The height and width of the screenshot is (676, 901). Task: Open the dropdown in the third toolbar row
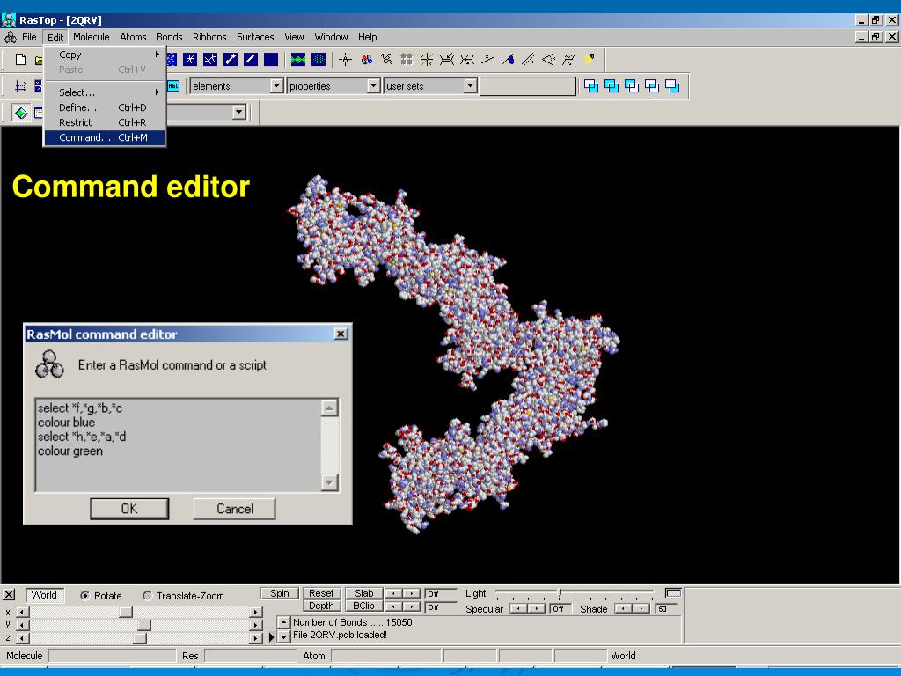239,112
